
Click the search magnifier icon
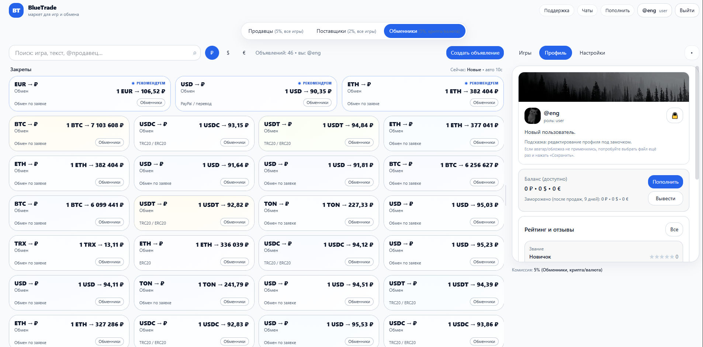pos(195,53)
